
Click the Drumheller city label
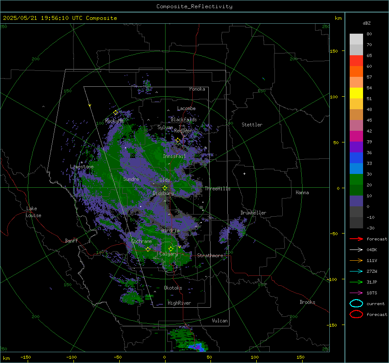[x=253, y=213]
